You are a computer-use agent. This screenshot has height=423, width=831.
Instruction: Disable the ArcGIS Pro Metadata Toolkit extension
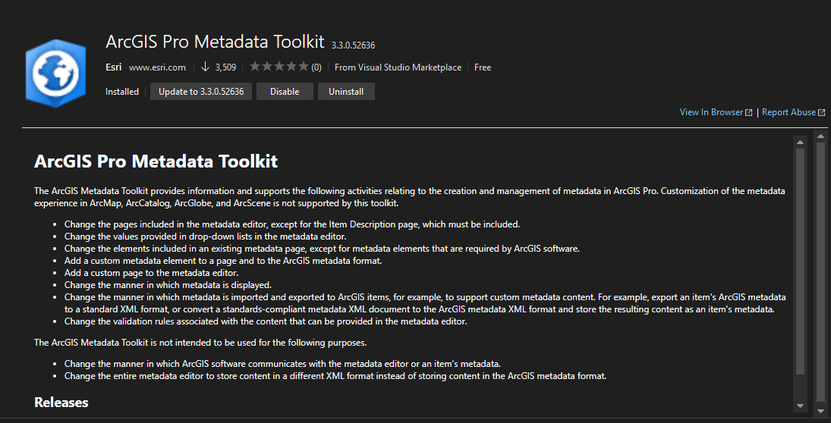coord(285,92)
